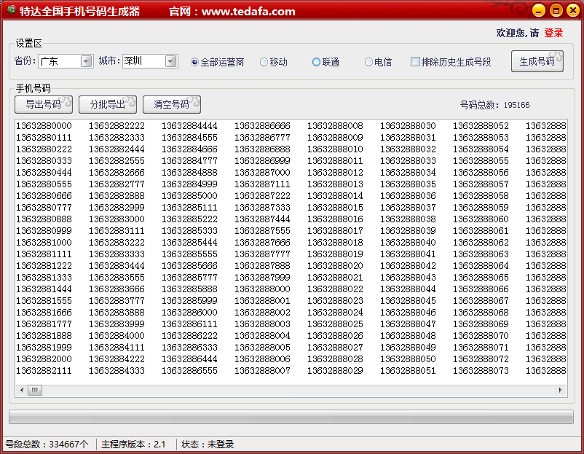Viewport: 584px width, 454px height.
Task: Open the 登录 login link
Action: coord(553,33)
